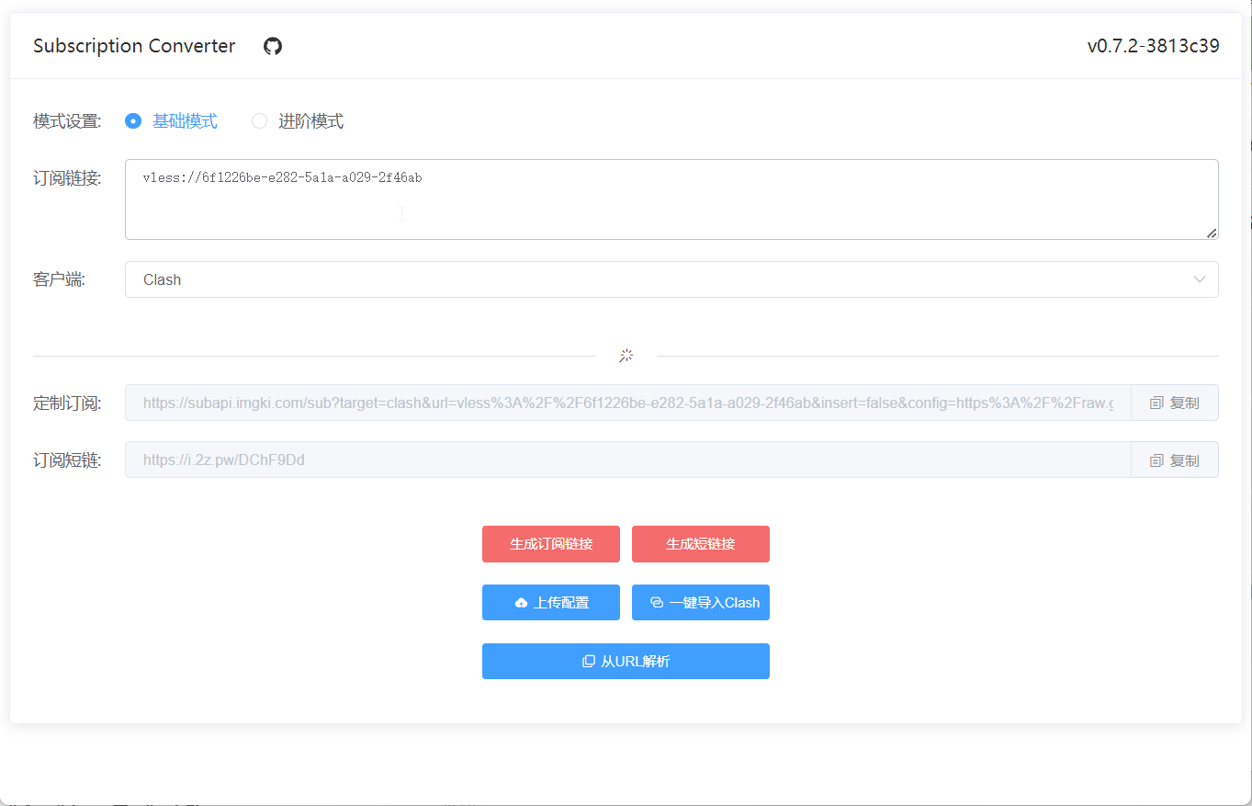Click 生成短链接 red button

(x=701, y=544)
